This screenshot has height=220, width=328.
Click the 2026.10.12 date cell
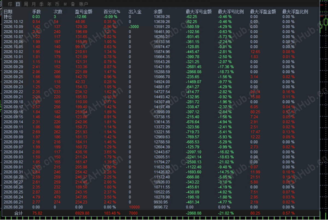[x=13, y=22]
